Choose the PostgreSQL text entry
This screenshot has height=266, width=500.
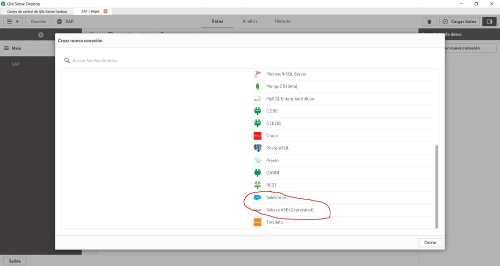click(277, 148)
